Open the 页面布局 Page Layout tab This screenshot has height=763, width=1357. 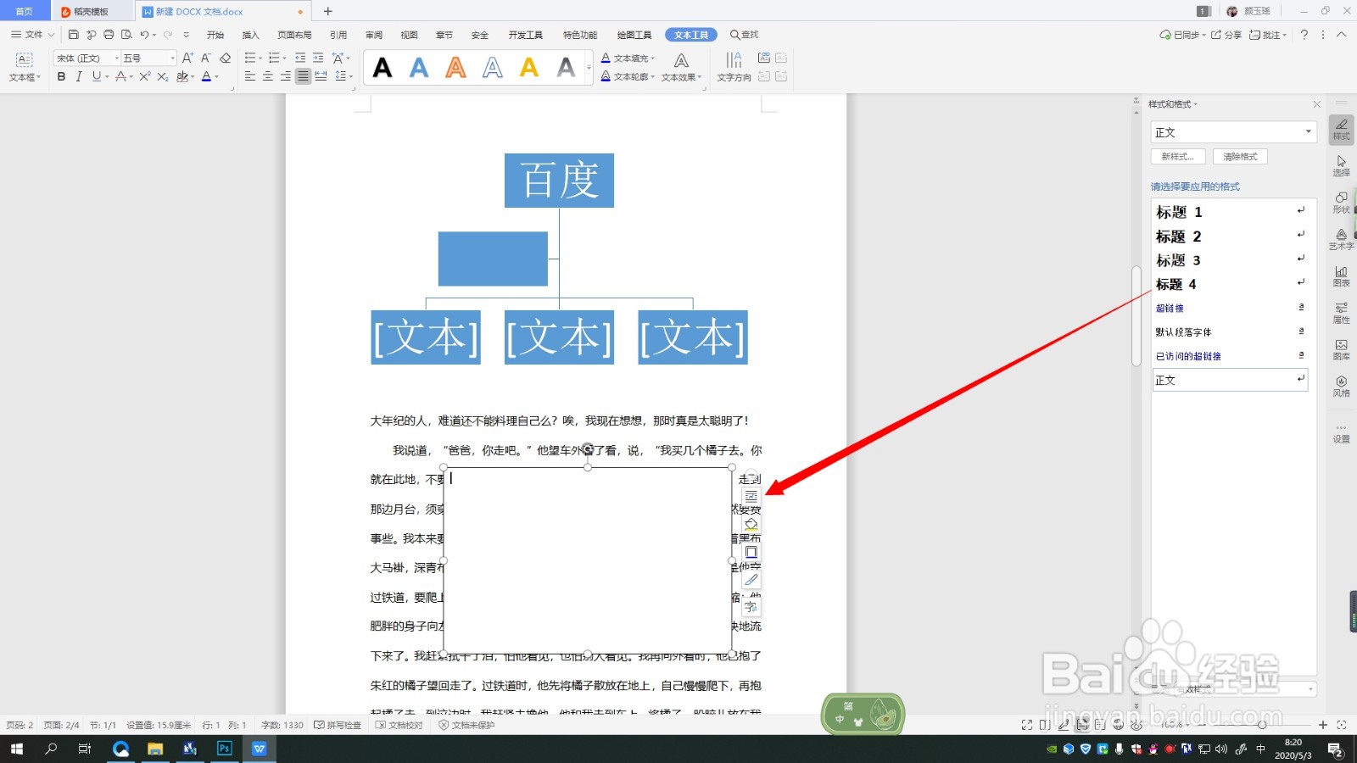tap(294, 35)
